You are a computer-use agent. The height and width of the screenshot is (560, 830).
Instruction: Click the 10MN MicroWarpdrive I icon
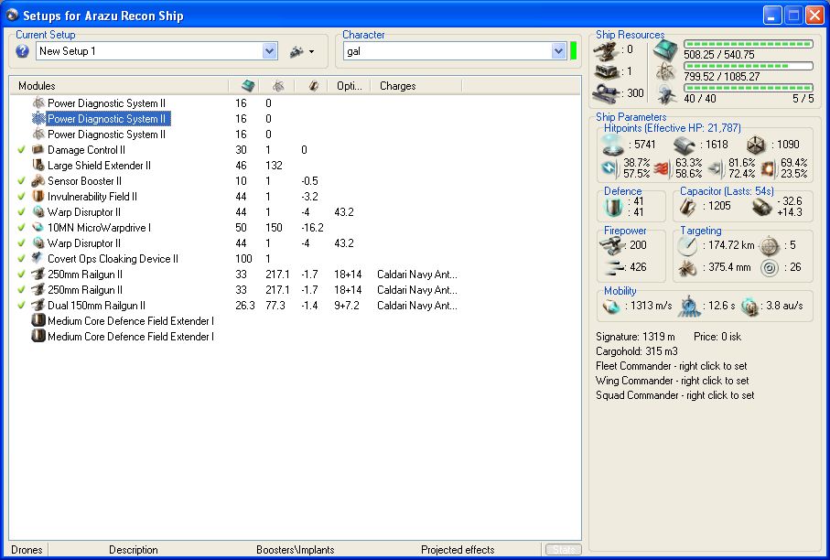coord(38,227)
